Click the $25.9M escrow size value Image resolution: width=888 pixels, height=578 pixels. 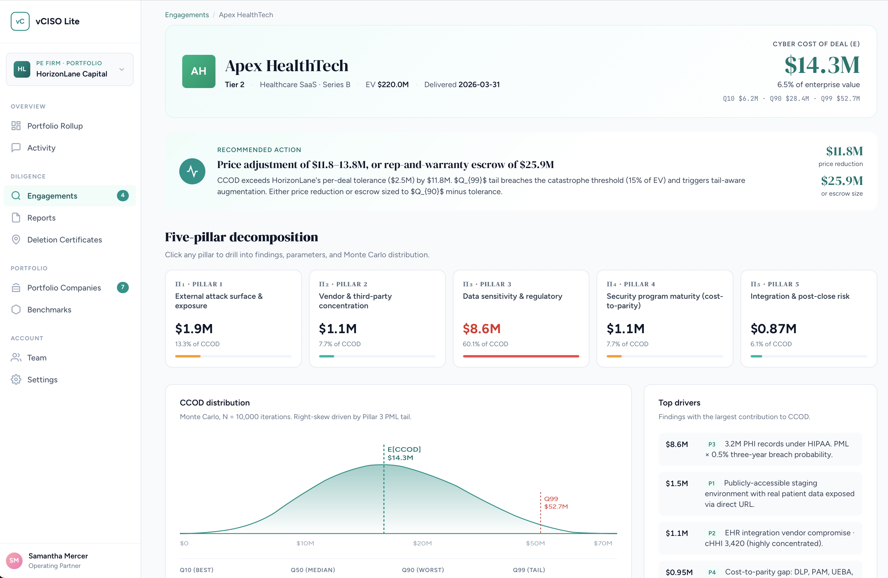[x=842, y=181]
